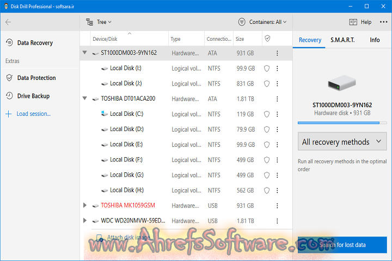Toggle protection shield for Local Disk (E:)

pyautogui.click(x=267, y=145)
